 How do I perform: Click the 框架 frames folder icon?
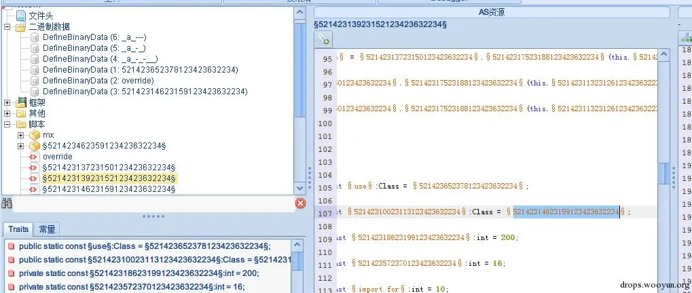pyautogui.click(x=21, y=102)
